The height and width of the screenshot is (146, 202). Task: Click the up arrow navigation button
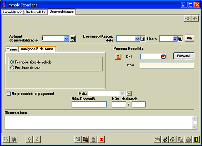(x=29, y=139)
